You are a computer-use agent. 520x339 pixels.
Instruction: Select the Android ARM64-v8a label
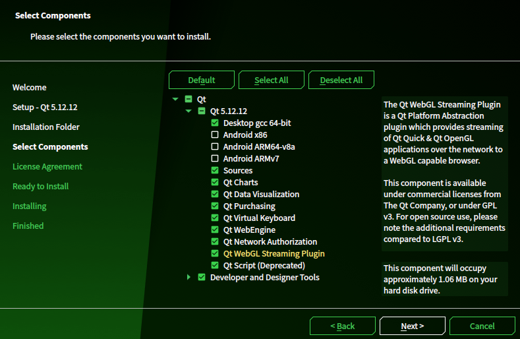[259, 147]
